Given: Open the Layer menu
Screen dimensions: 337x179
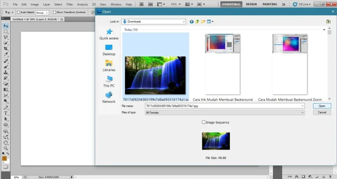Looking at the screenshot, I should 47,4.
